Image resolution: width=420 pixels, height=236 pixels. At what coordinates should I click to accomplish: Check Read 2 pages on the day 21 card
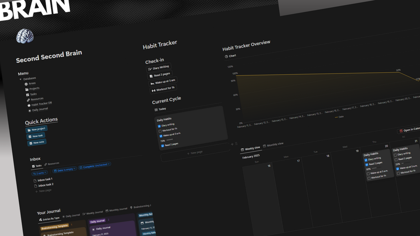click(396, 160)
